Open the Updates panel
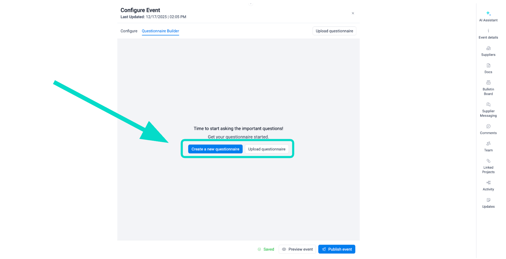The image size is (506, 259). coord(488,203)
